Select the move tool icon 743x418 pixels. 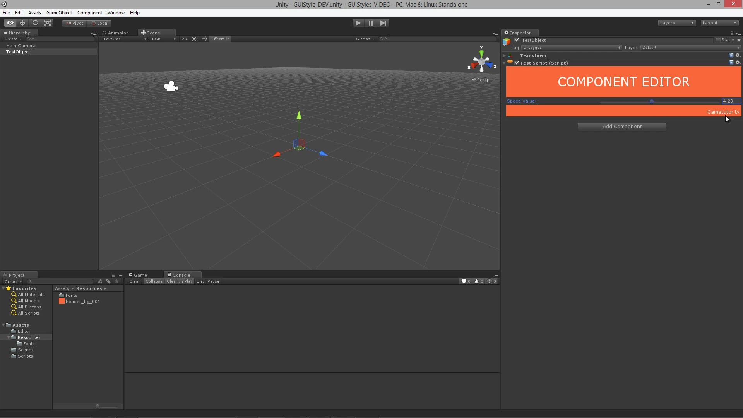click(x=22, y=23)
